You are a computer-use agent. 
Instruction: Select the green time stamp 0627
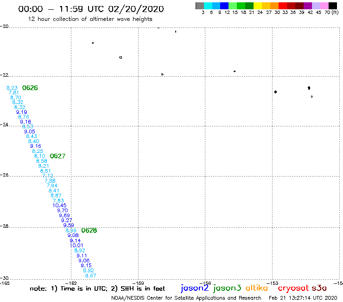57,156
